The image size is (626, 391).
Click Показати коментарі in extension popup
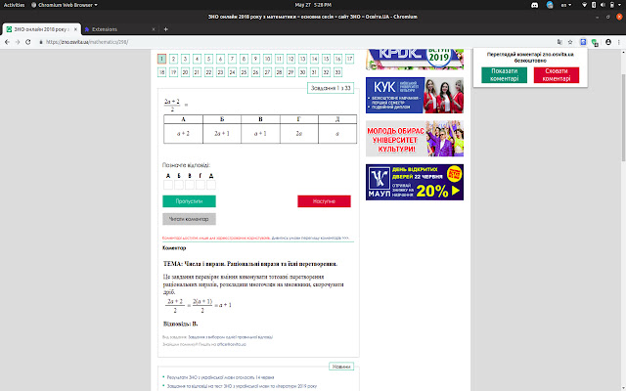pos(505,75)
